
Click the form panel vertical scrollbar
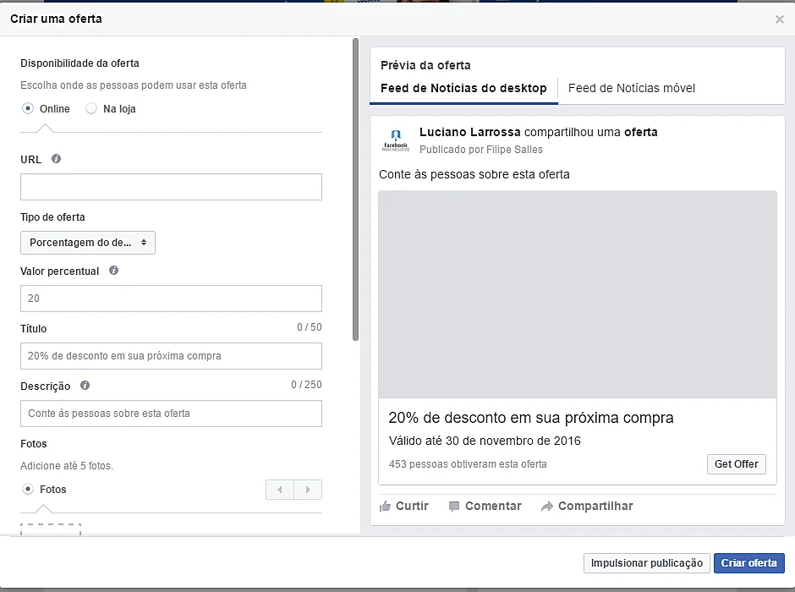point(355,189)
